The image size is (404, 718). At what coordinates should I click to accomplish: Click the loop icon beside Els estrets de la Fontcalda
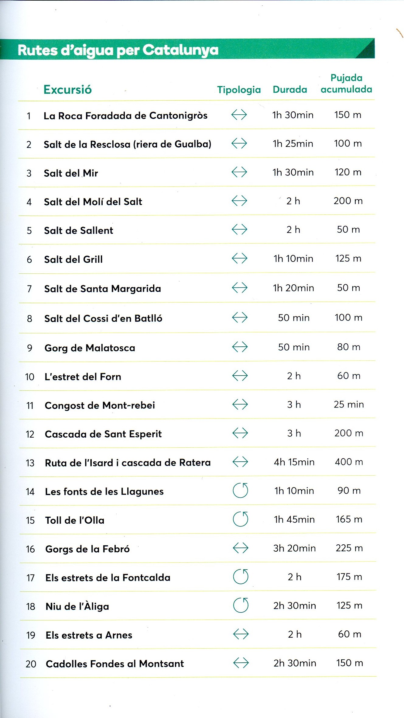point(241,577)
